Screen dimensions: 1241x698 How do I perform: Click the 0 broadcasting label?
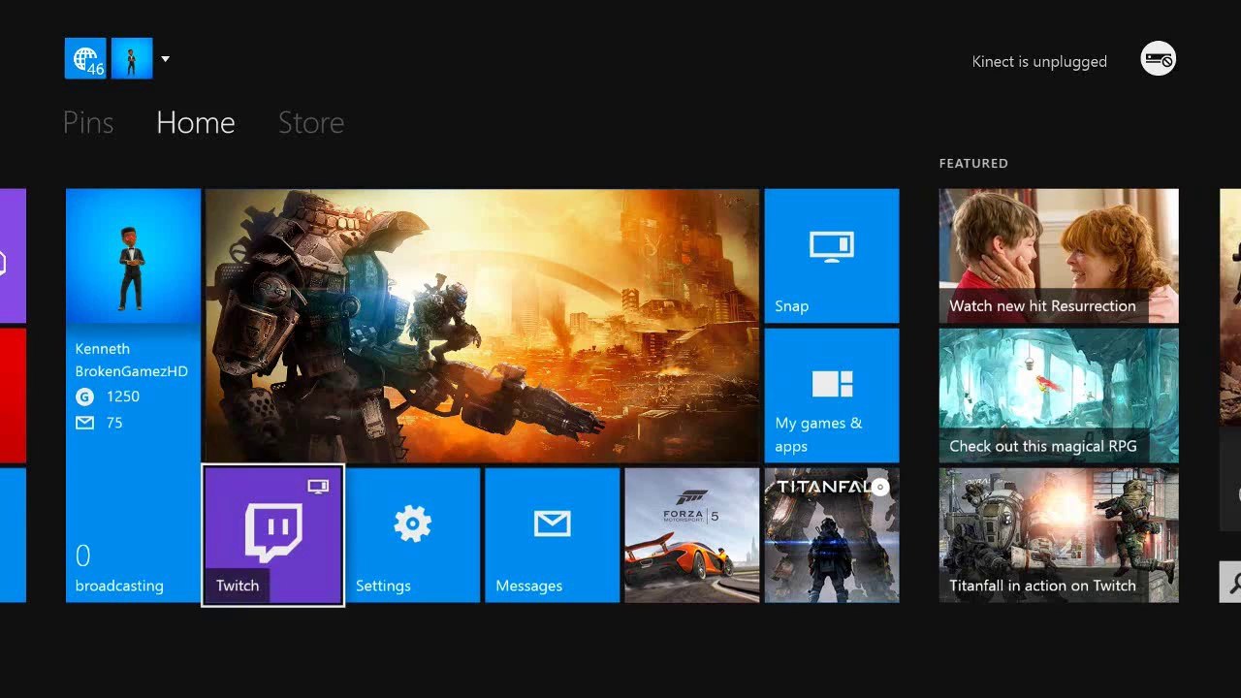[x=119, y=568]
